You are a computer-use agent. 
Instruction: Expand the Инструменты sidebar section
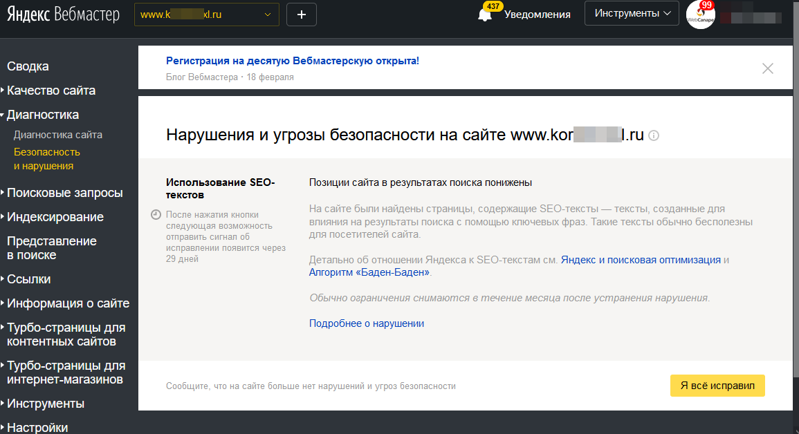(x=46, y=404)
